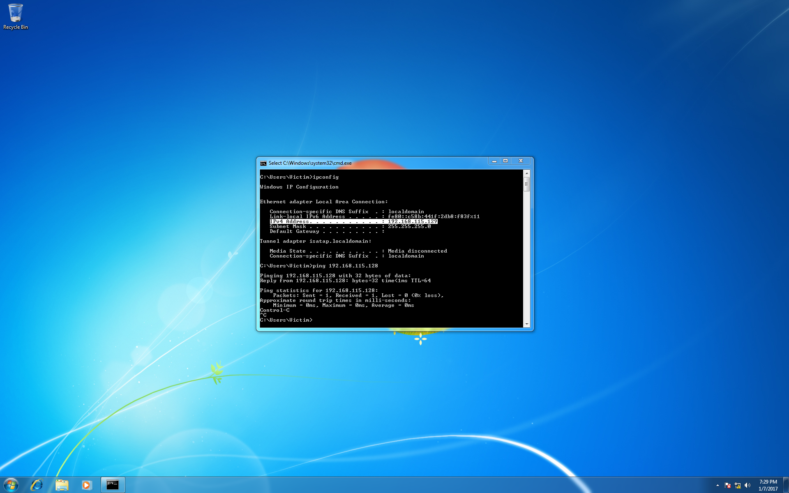Click the 'Packets: Sent = 1' statistics line

[x=358, y=295]
